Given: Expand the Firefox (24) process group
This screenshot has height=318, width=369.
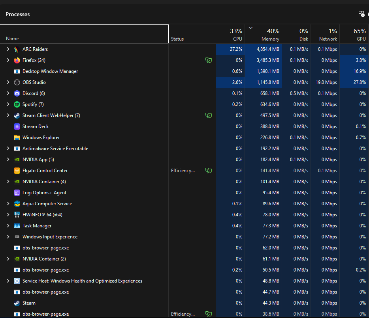Looking at the screenshot, I should pyautogui.click(x=8, y=60).
